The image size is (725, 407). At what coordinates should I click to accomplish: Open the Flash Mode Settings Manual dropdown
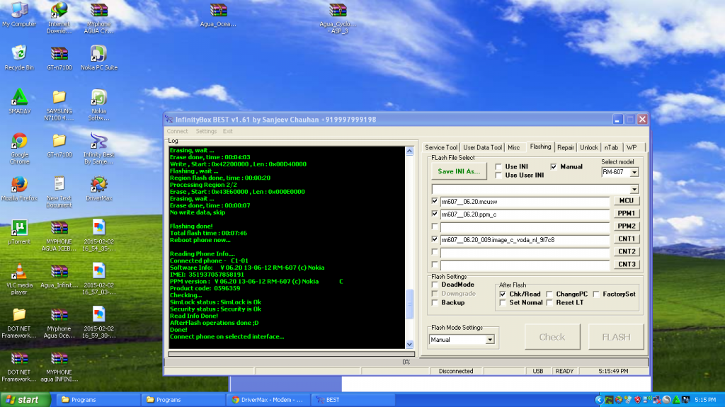pos(489,340)
